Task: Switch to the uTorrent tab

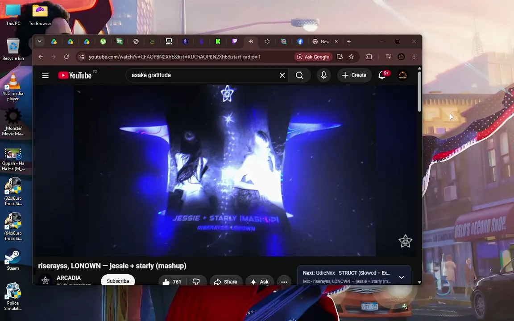Action: (x=103, y=41)
